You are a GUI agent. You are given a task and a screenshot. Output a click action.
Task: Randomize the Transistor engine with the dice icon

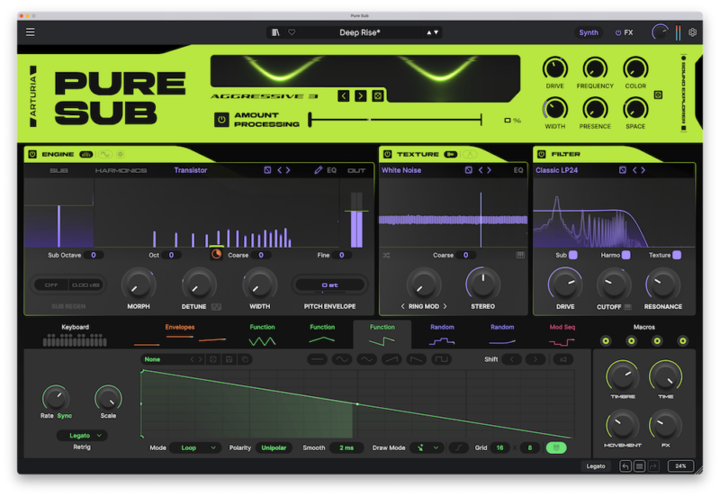click(267, 170)
